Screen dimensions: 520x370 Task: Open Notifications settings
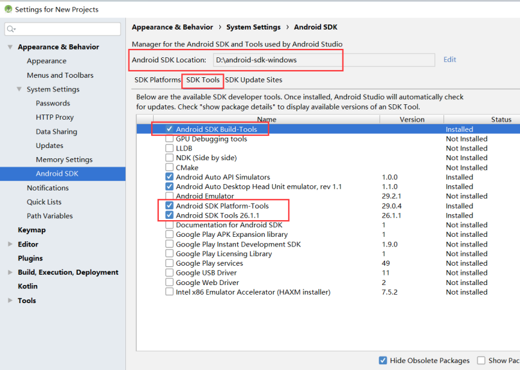[x=48, y=188]
